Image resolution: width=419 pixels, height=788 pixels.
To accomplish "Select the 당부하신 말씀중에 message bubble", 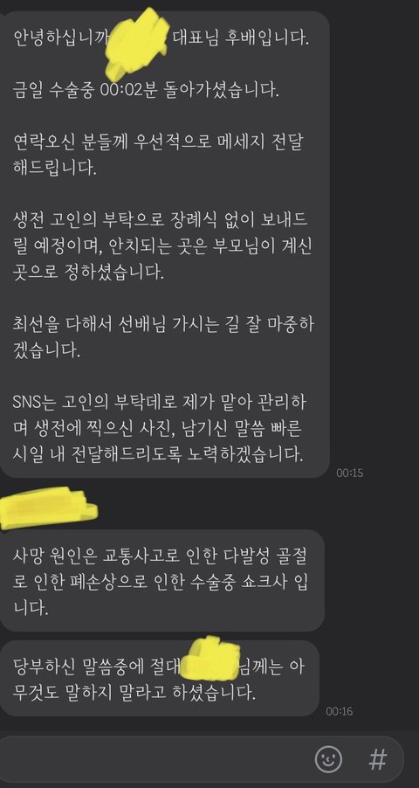I will [x=159, y=678].
